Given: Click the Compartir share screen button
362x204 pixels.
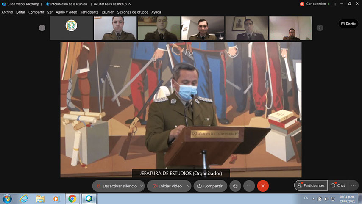Looking at the screenshot, I should click(210, 186).
